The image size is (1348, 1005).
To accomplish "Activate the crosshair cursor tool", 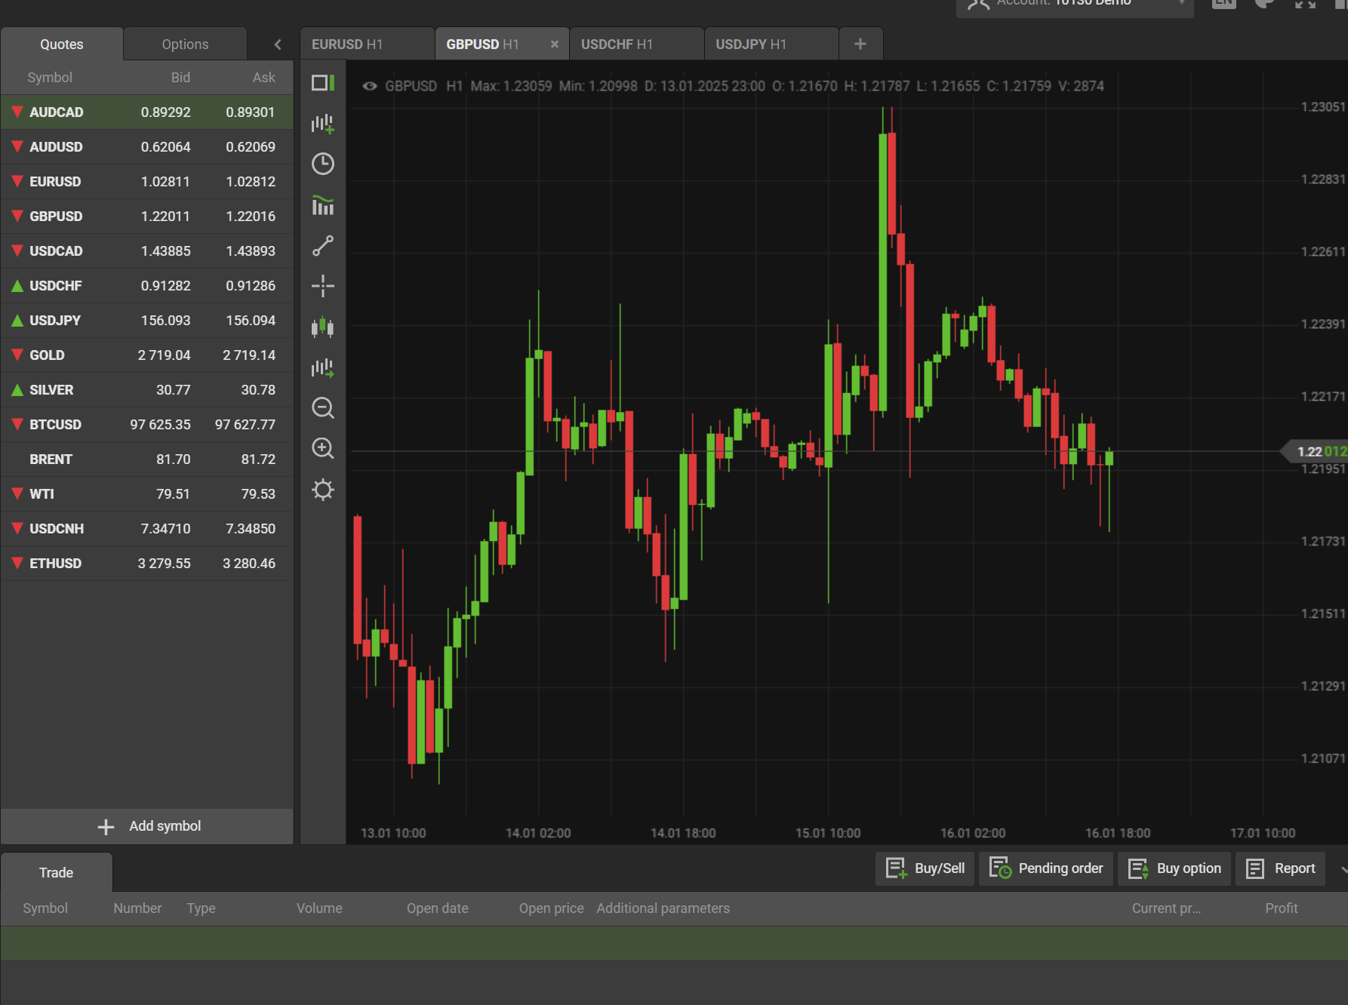I will (323, 286).
